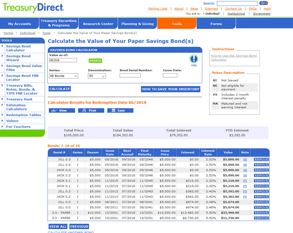The width and height of the screenshot is (293, 233).
Task: Open the My Accounts tab
Action: 19,24
